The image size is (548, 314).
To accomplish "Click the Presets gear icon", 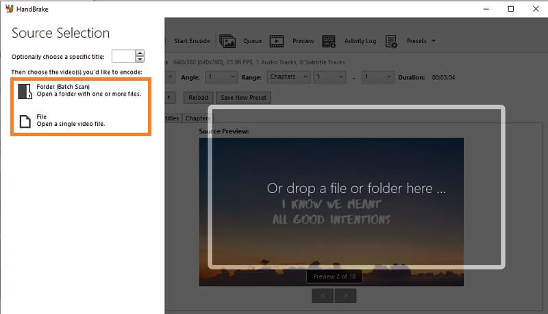I will point(392,41).
